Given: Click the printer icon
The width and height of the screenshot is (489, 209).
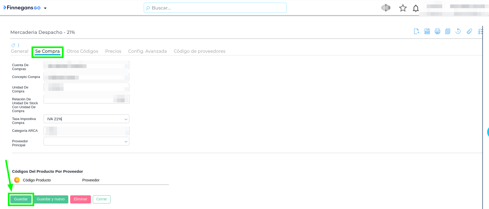Looking at the screenshot, I should (437, 32).
